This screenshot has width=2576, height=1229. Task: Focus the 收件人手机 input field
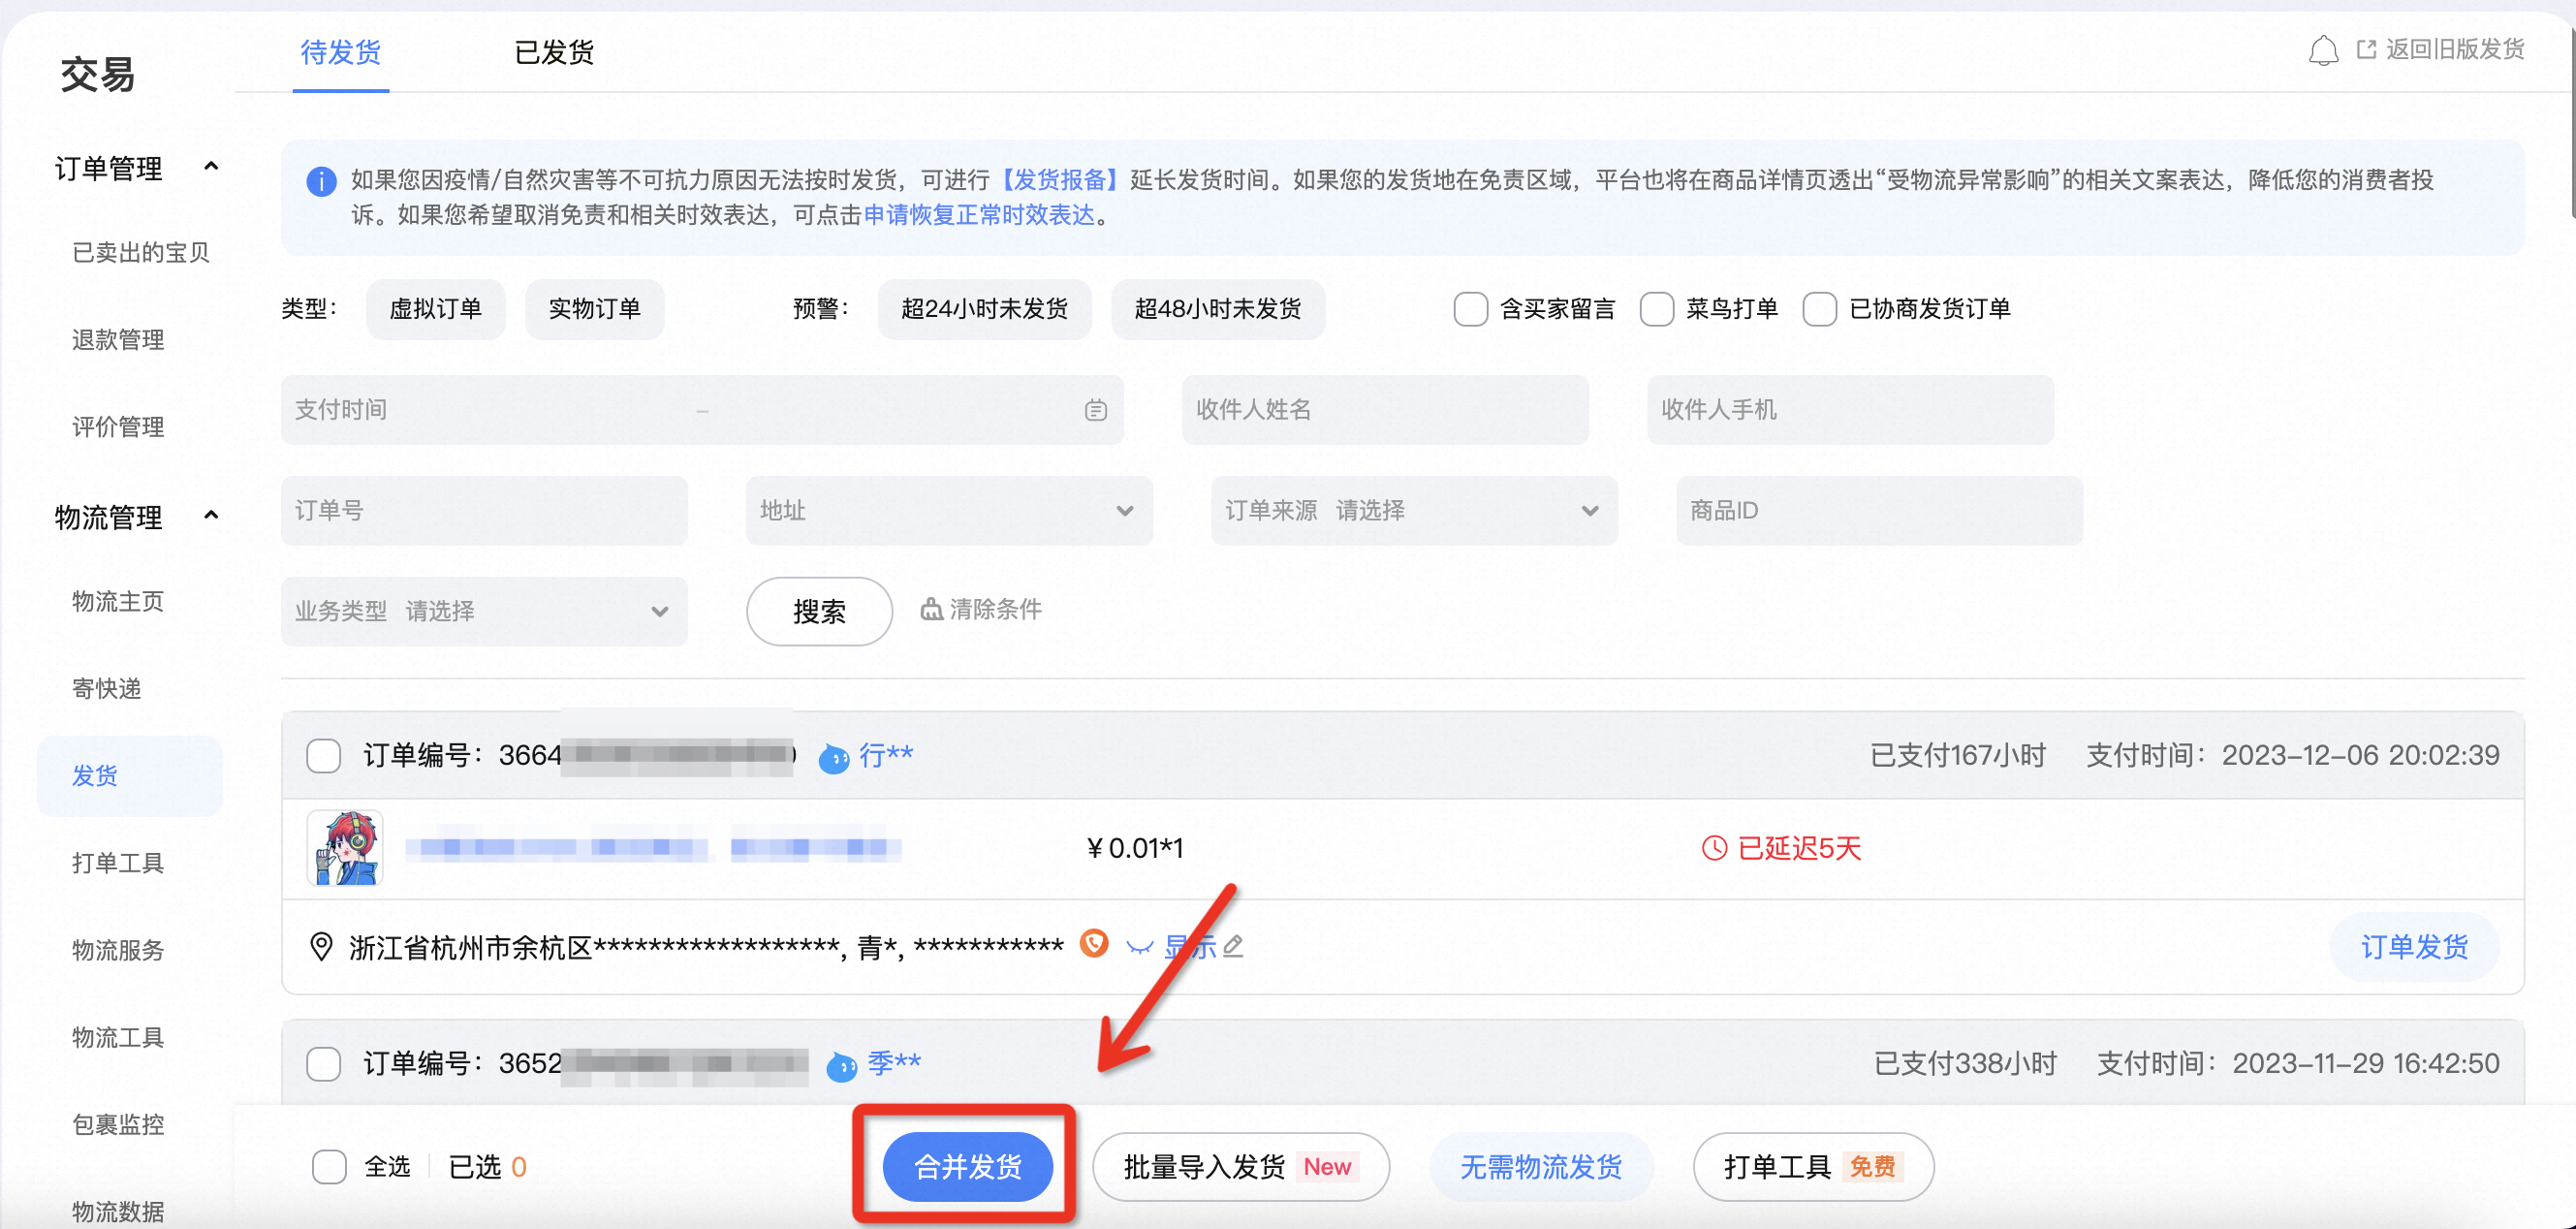(1850, 410)
